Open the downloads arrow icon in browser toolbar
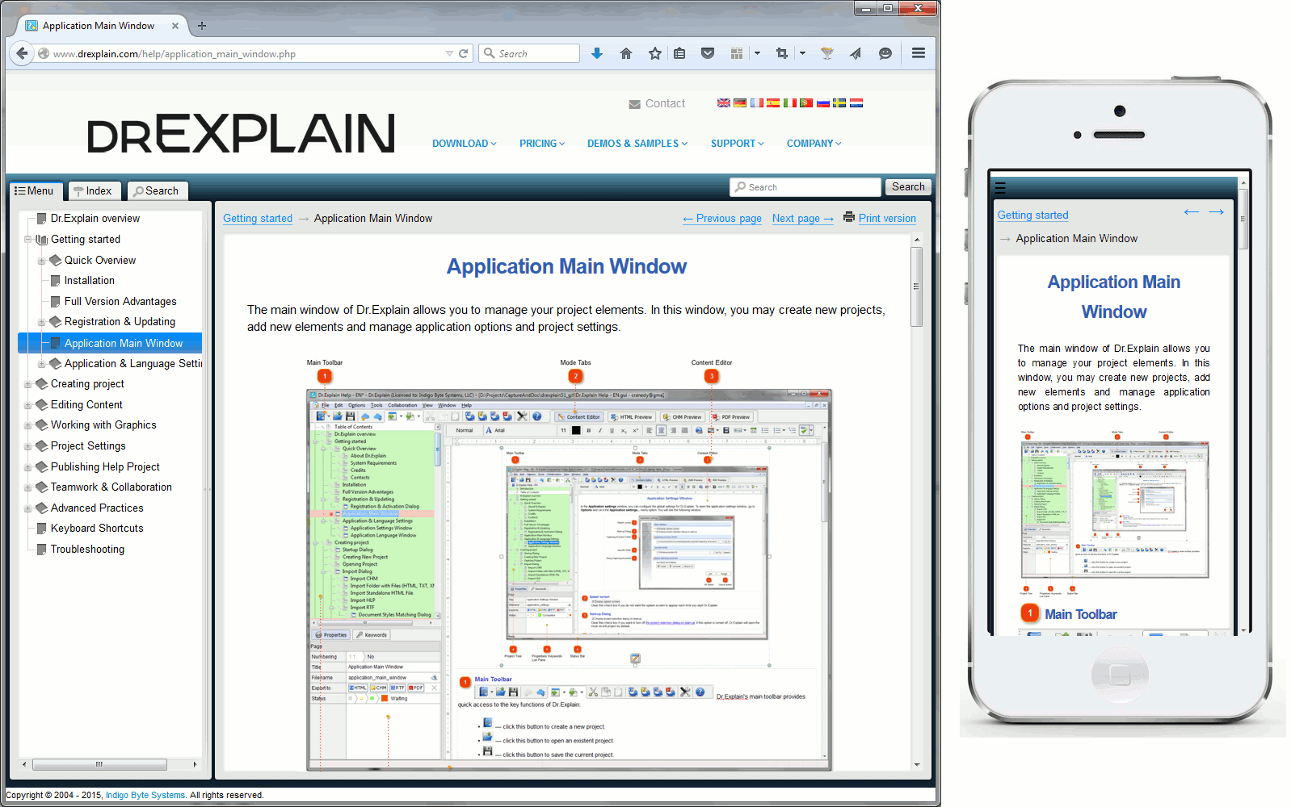This screenshot has height=807, width=1291. [597, 53]
